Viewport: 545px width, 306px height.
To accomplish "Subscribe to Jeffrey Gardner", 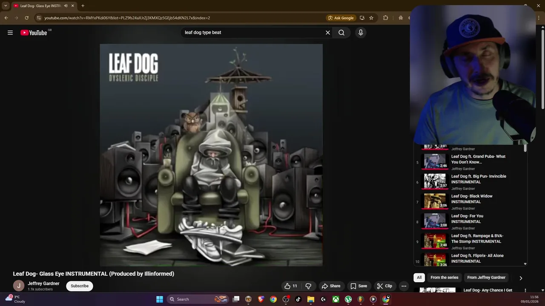I will (x=80, y=286).
